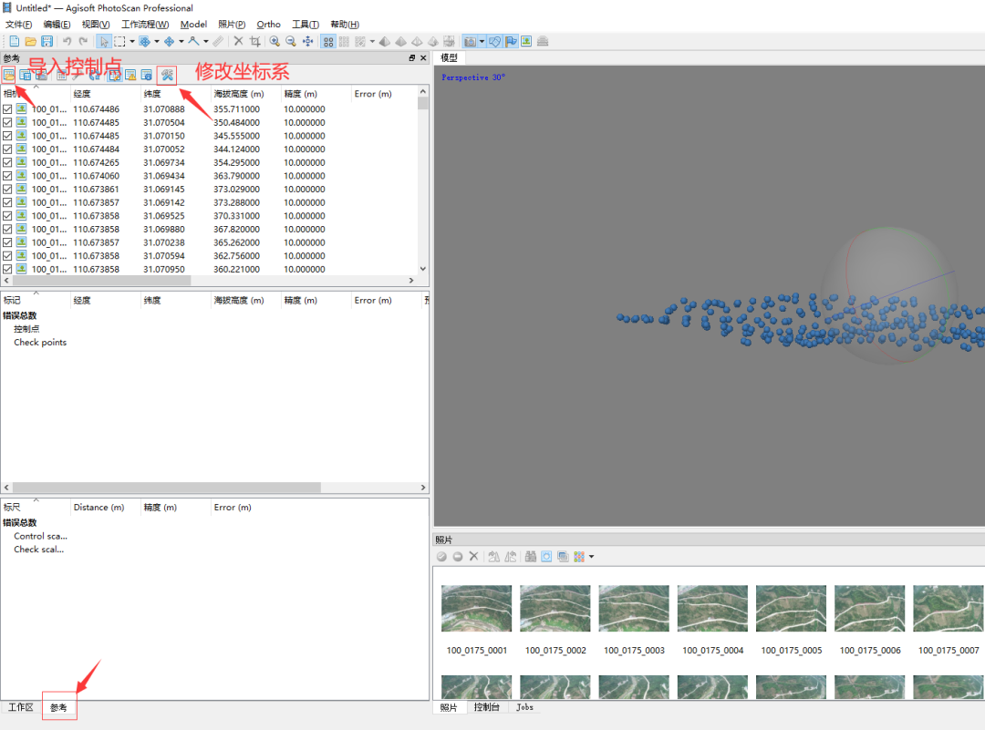Uncheck the first camera row checkbox
Viewport: 985px width, 730px height.
8,109
